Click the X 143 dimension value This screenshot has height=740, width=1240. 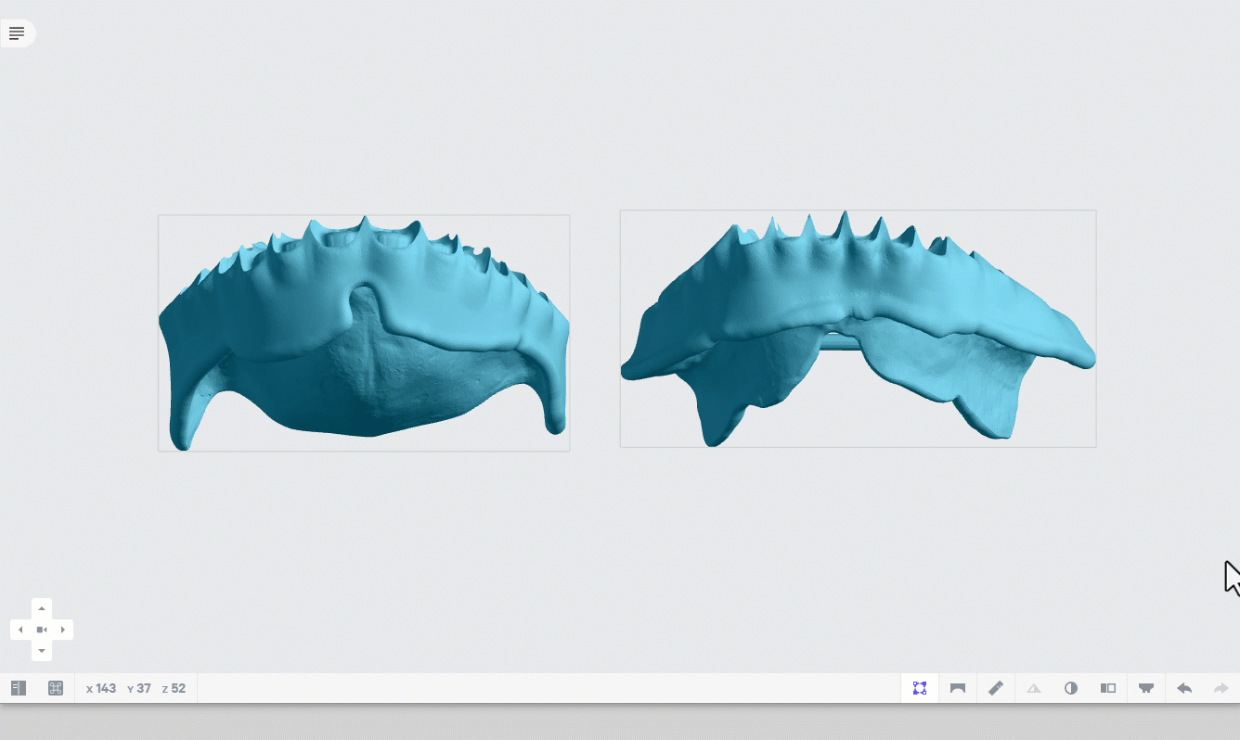point(101,688)
